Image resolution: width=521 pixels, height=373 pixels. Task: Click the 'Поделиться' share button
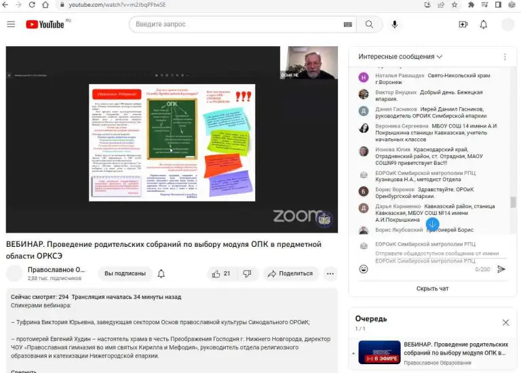pos(291,273)
